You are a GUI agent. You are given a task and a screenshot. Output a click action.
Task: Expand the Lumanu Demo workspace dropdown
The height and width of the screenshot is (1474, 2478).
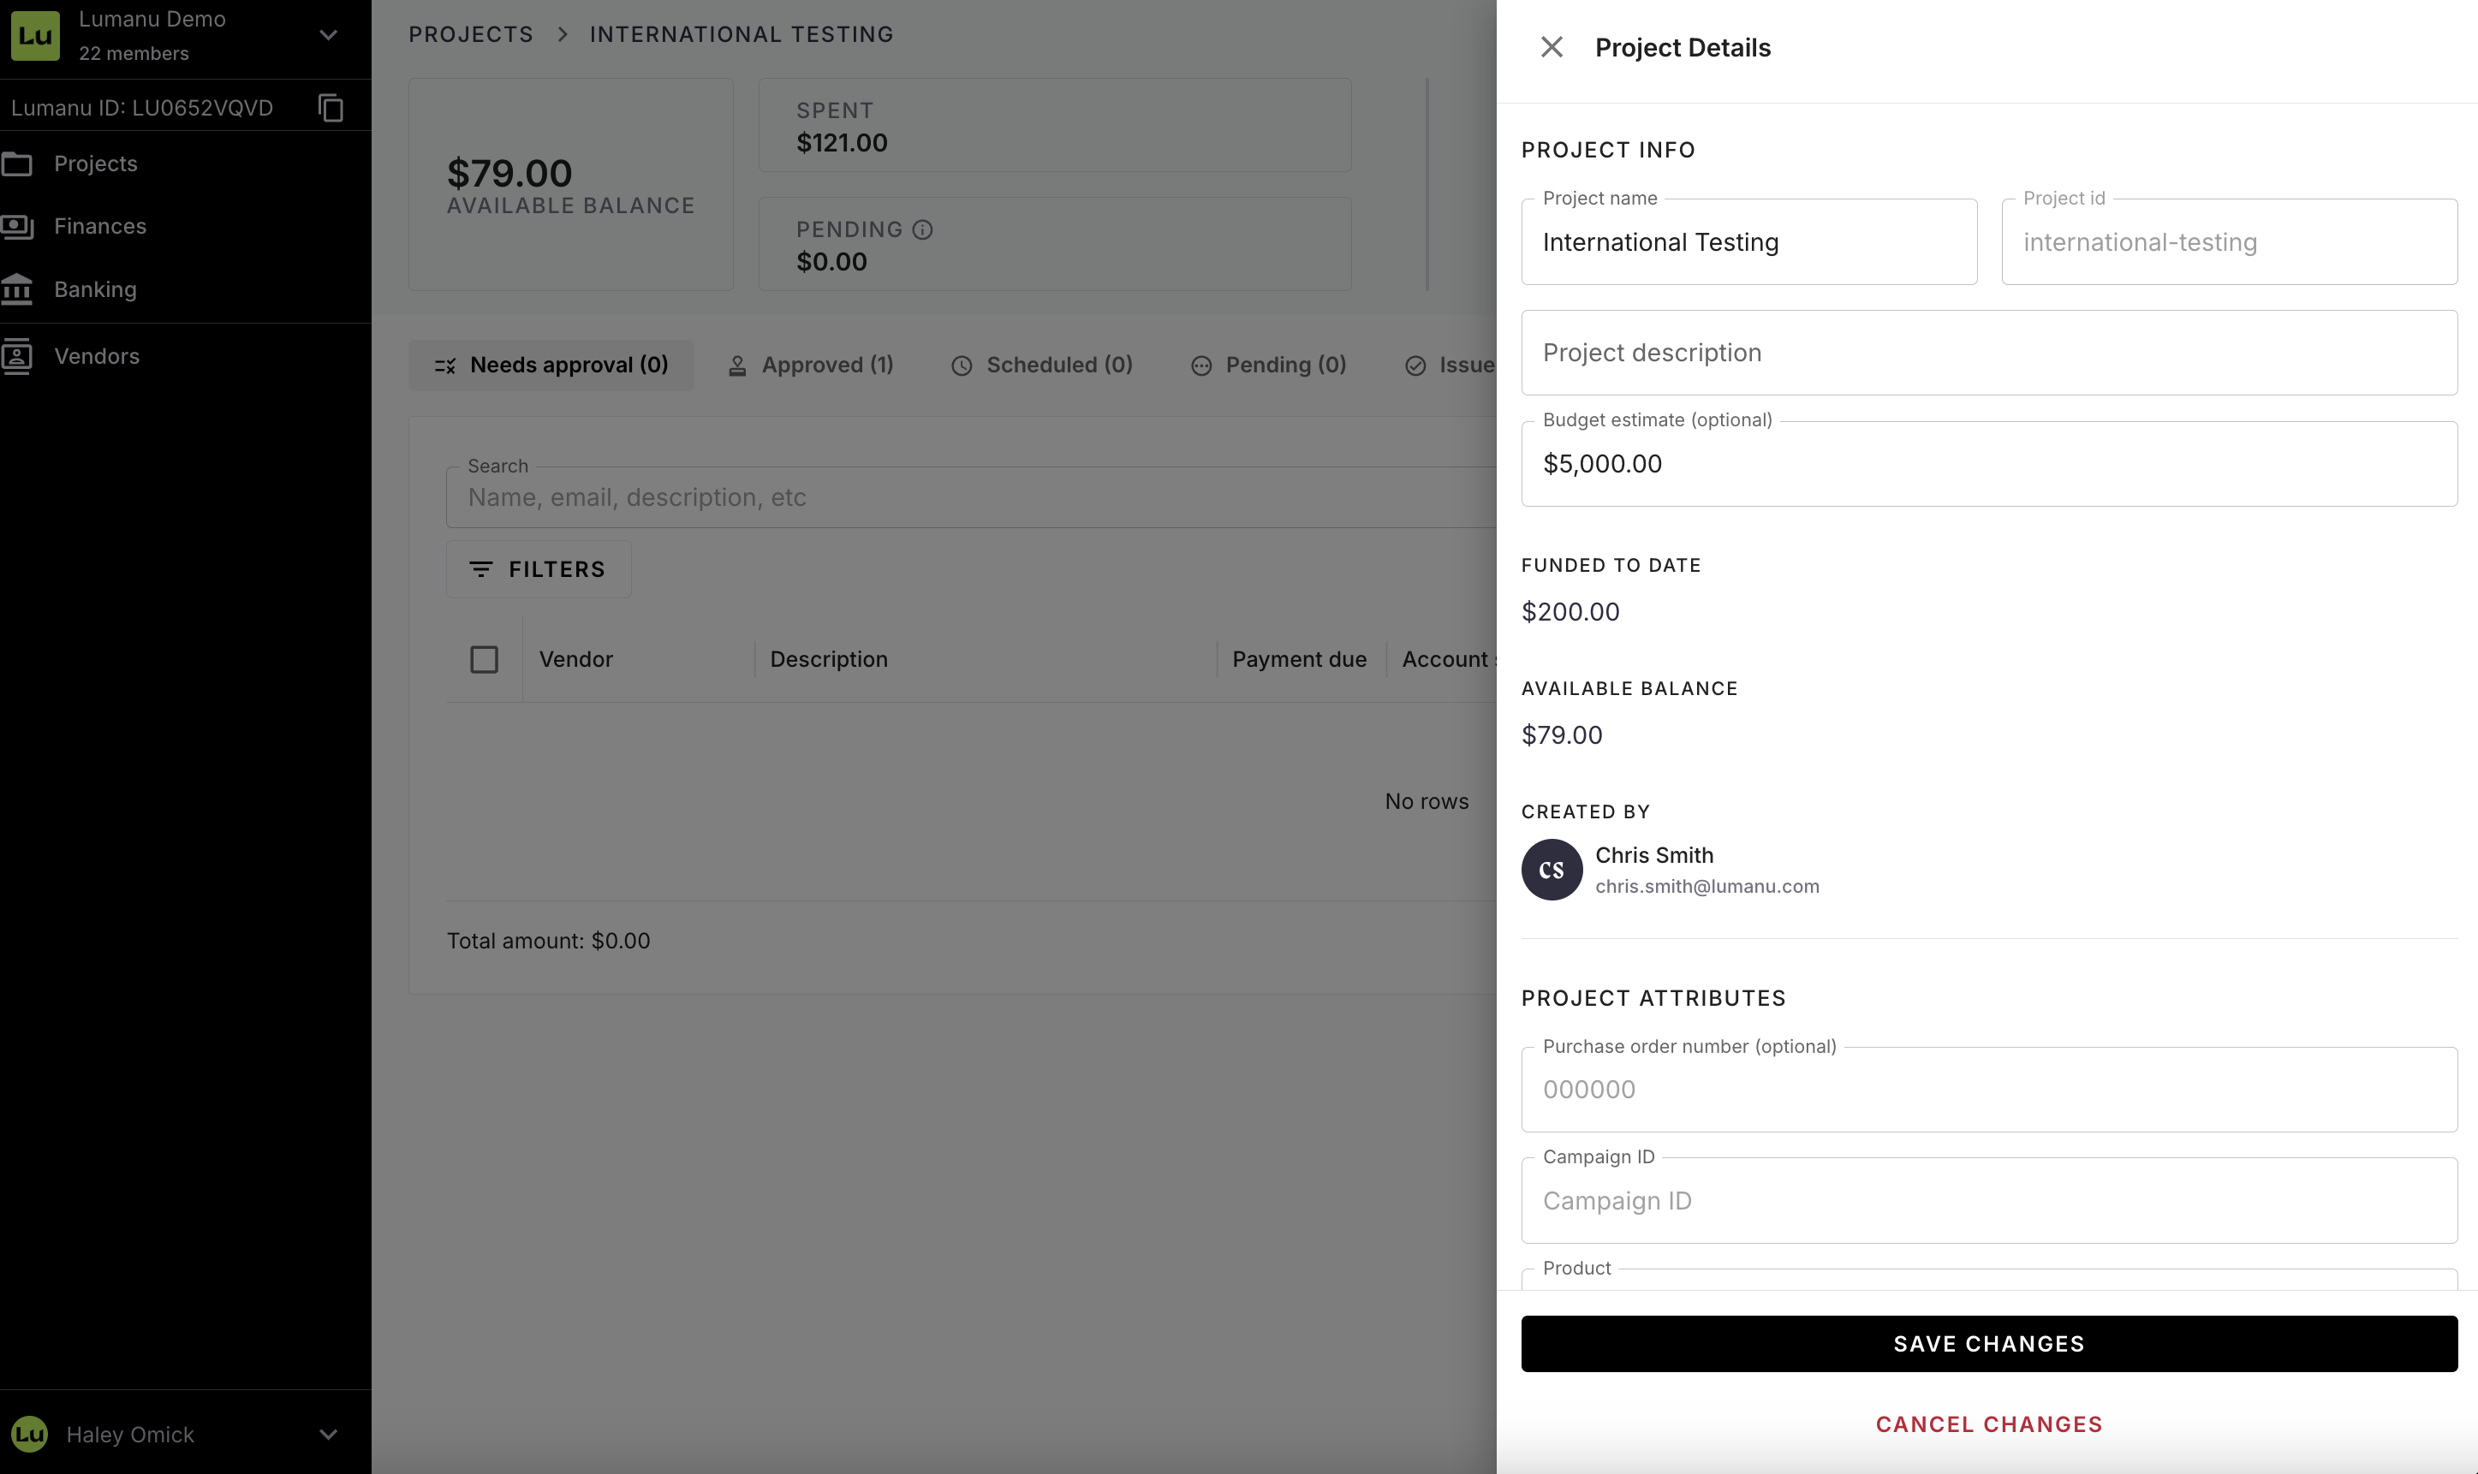pos(329,35)
